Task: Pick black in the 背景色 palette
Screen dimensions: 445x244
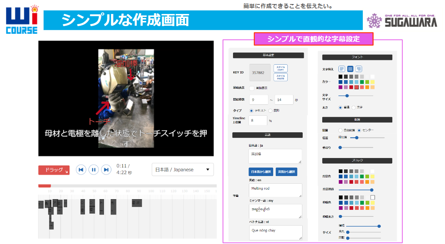Action: (x=341, y=171)
